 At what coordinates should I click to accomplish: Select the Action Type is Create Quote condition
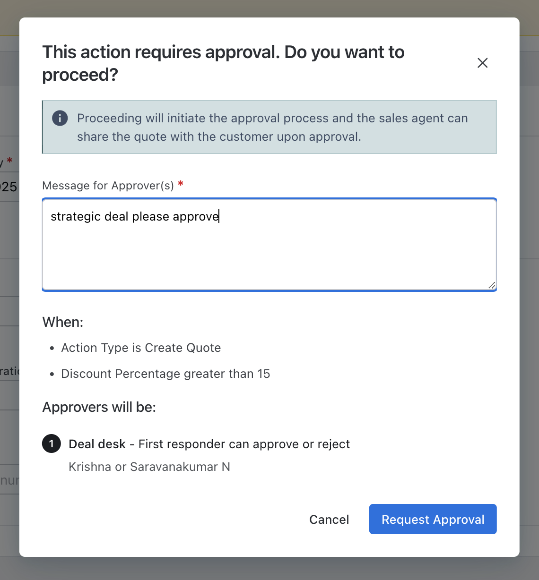click(x=141, y=348)
